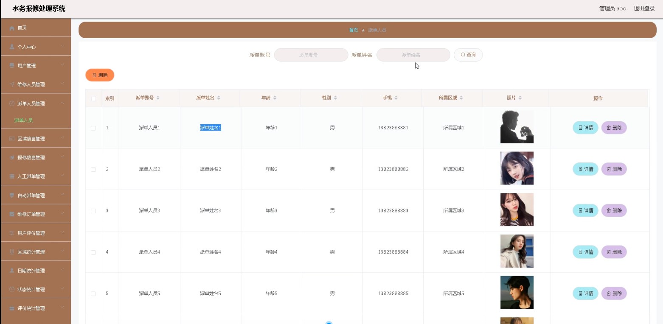Image resolution: width=663 pixels, height=324 pixels.
Task: Sort the 年龄 column with its arrows
Action: pyautogui.click(x=275, y=98)
